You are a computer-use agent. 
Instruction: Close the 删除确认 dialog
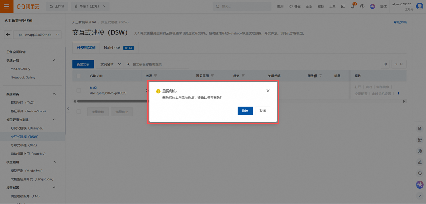(268, 91)
